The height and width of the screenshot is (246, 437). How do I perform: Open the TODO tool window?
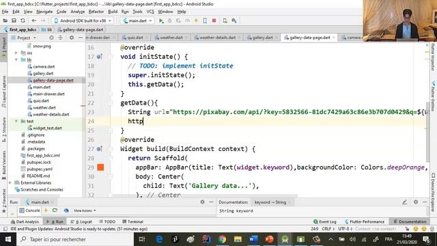107,221
